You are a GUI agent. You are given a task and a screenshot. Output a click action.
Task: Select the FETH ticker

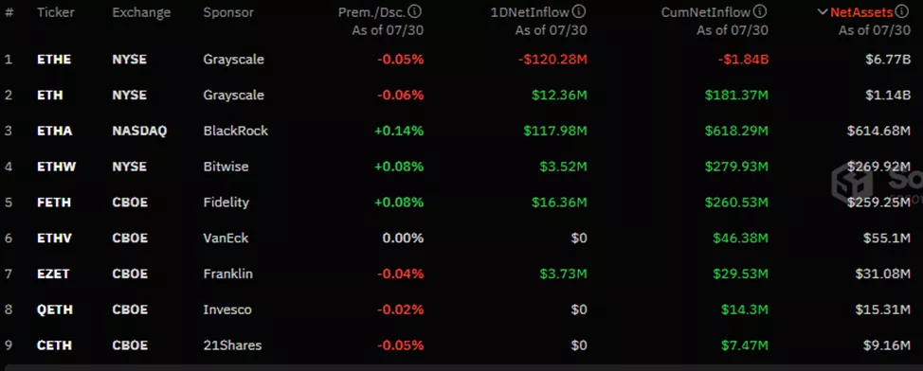(54, 203)
